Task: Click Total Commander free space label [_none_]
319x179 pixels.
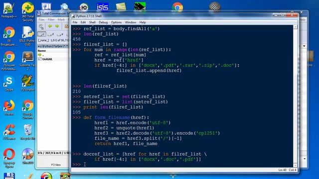Action: [43, 40]
